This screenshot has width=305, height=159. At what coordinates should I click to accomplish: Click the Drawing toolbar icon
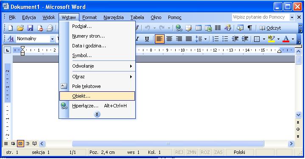(227, 28)
